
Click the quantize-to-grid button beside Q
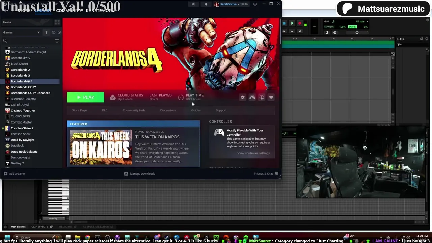point(335,33)
